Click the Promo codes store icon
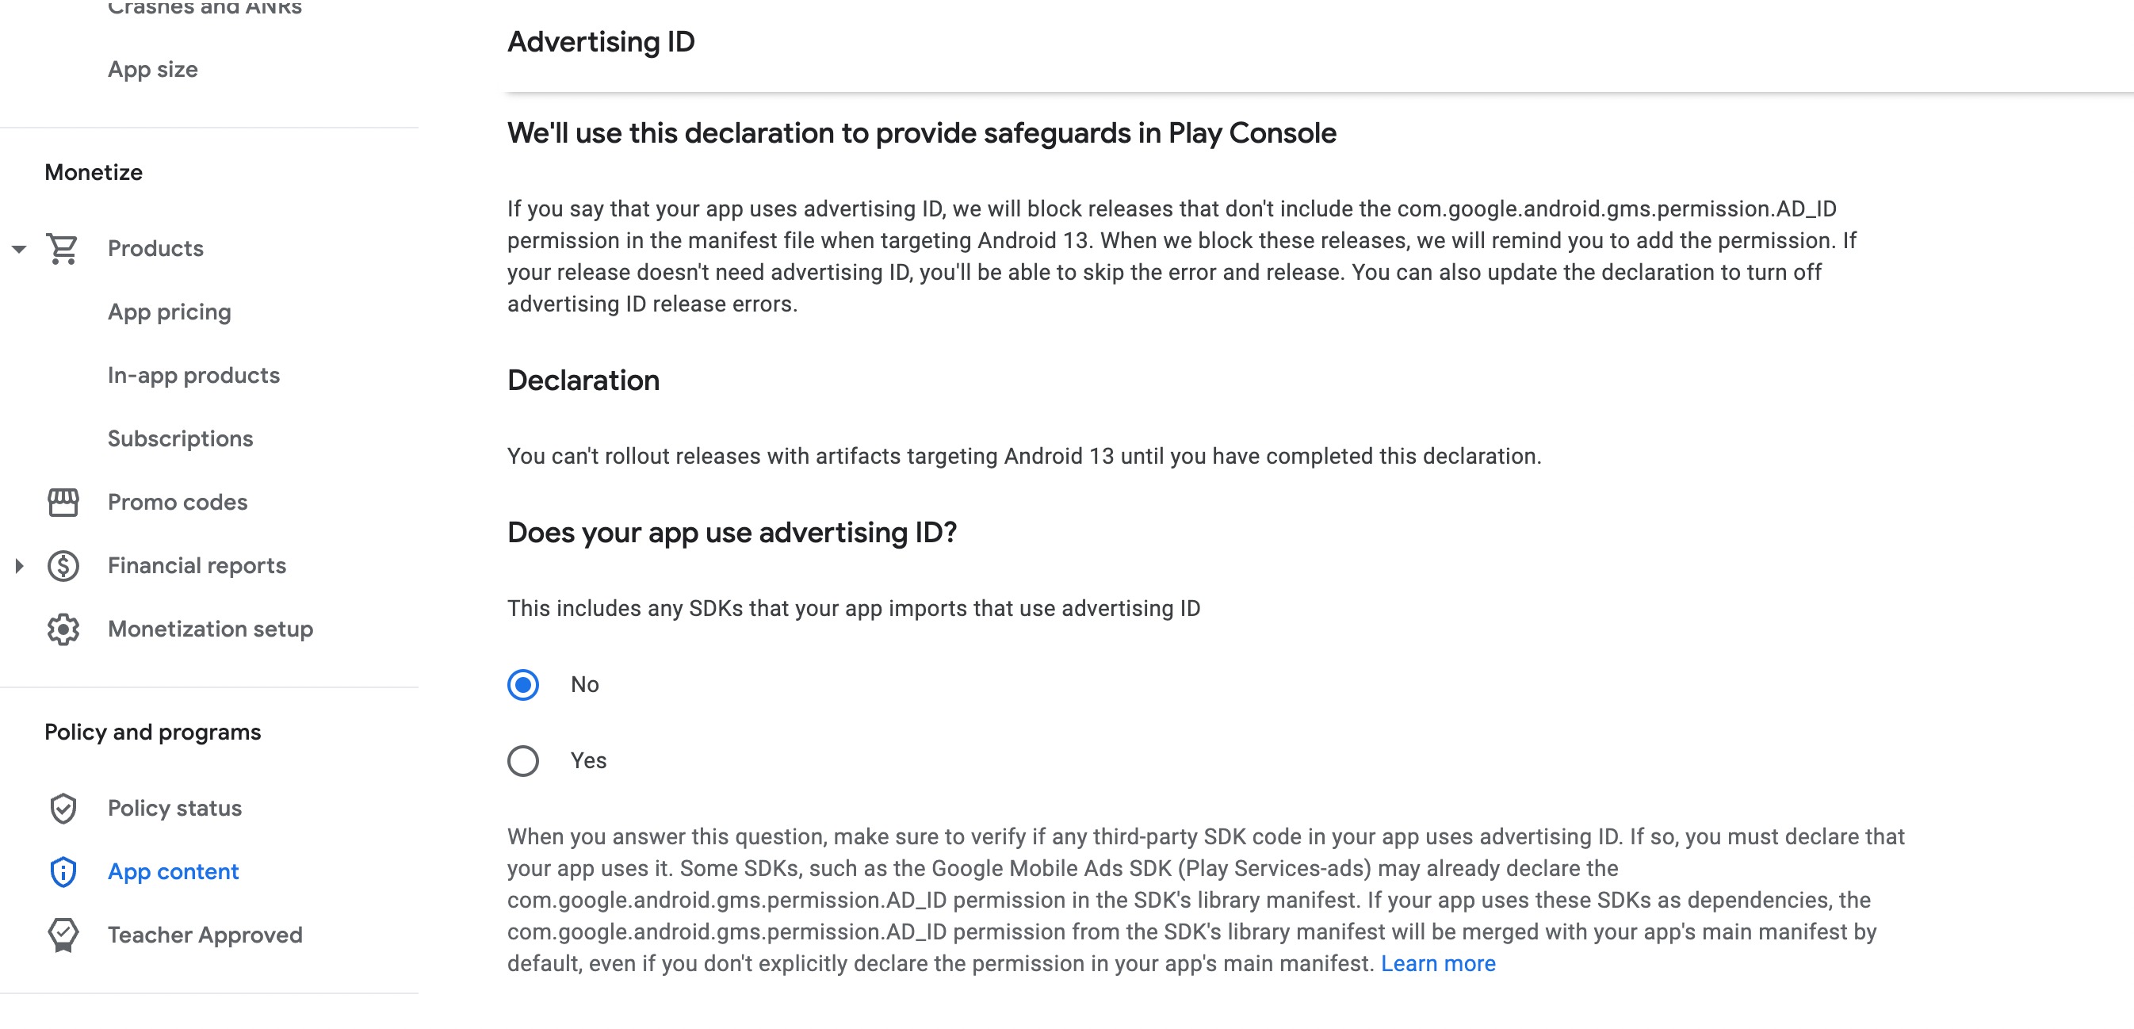 click(63, 502)
